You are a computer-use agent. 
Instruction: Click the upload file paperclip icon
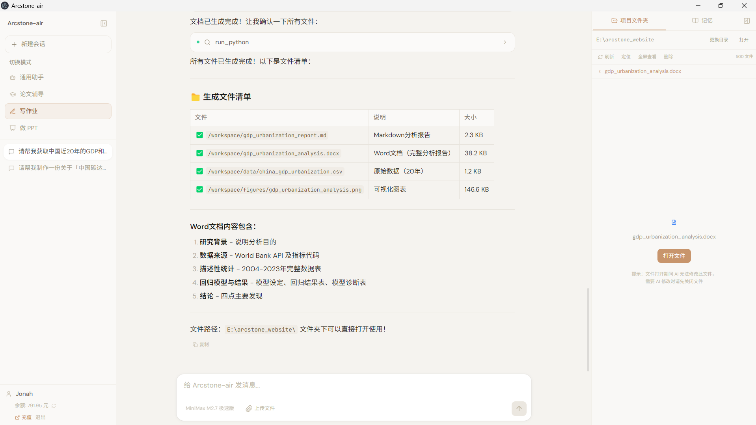pos(249,408)
